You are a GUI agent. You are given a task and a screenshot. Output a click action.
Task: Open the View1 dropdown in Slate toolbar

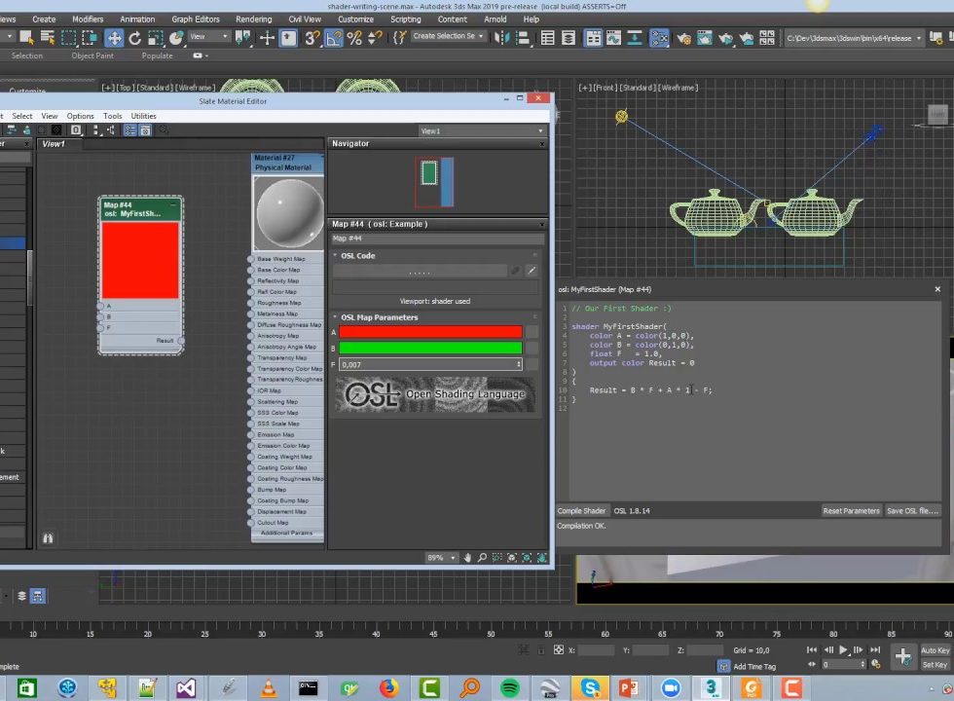481,130
